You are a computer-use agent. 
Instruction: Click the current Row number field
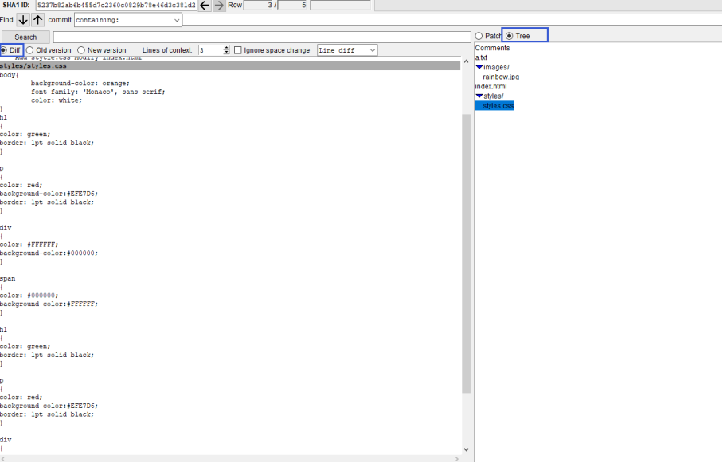pyautogui.click(x=259, y=5)
